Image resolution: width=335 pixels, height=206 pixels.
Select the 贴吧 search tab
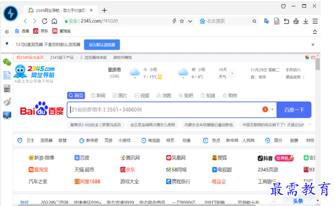tap(186, 96)
